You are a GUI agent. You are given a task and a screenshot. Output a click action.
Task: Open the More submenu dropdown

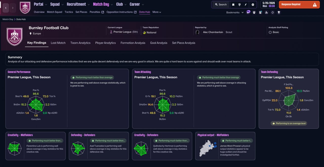(157, 12)
